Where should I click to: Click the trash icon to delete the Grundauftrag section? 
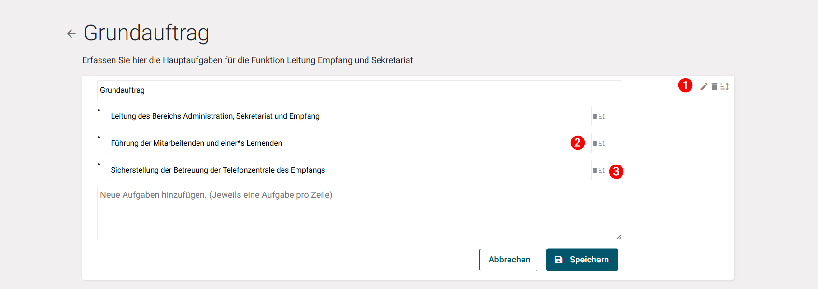point(715,87)
